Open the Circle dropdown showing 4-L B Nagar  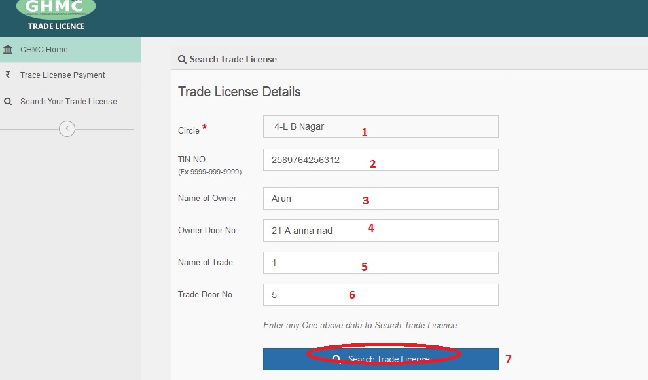(380, 126)
